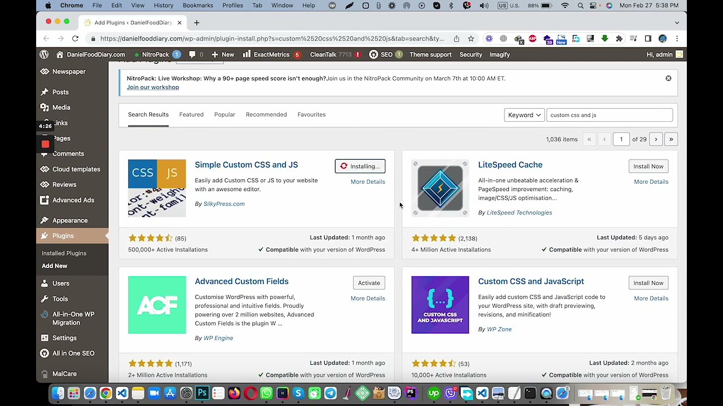Open Reviews in the admin sidebar
The height and width of the screenshot is (406, 723).
(x=64, y=184)
